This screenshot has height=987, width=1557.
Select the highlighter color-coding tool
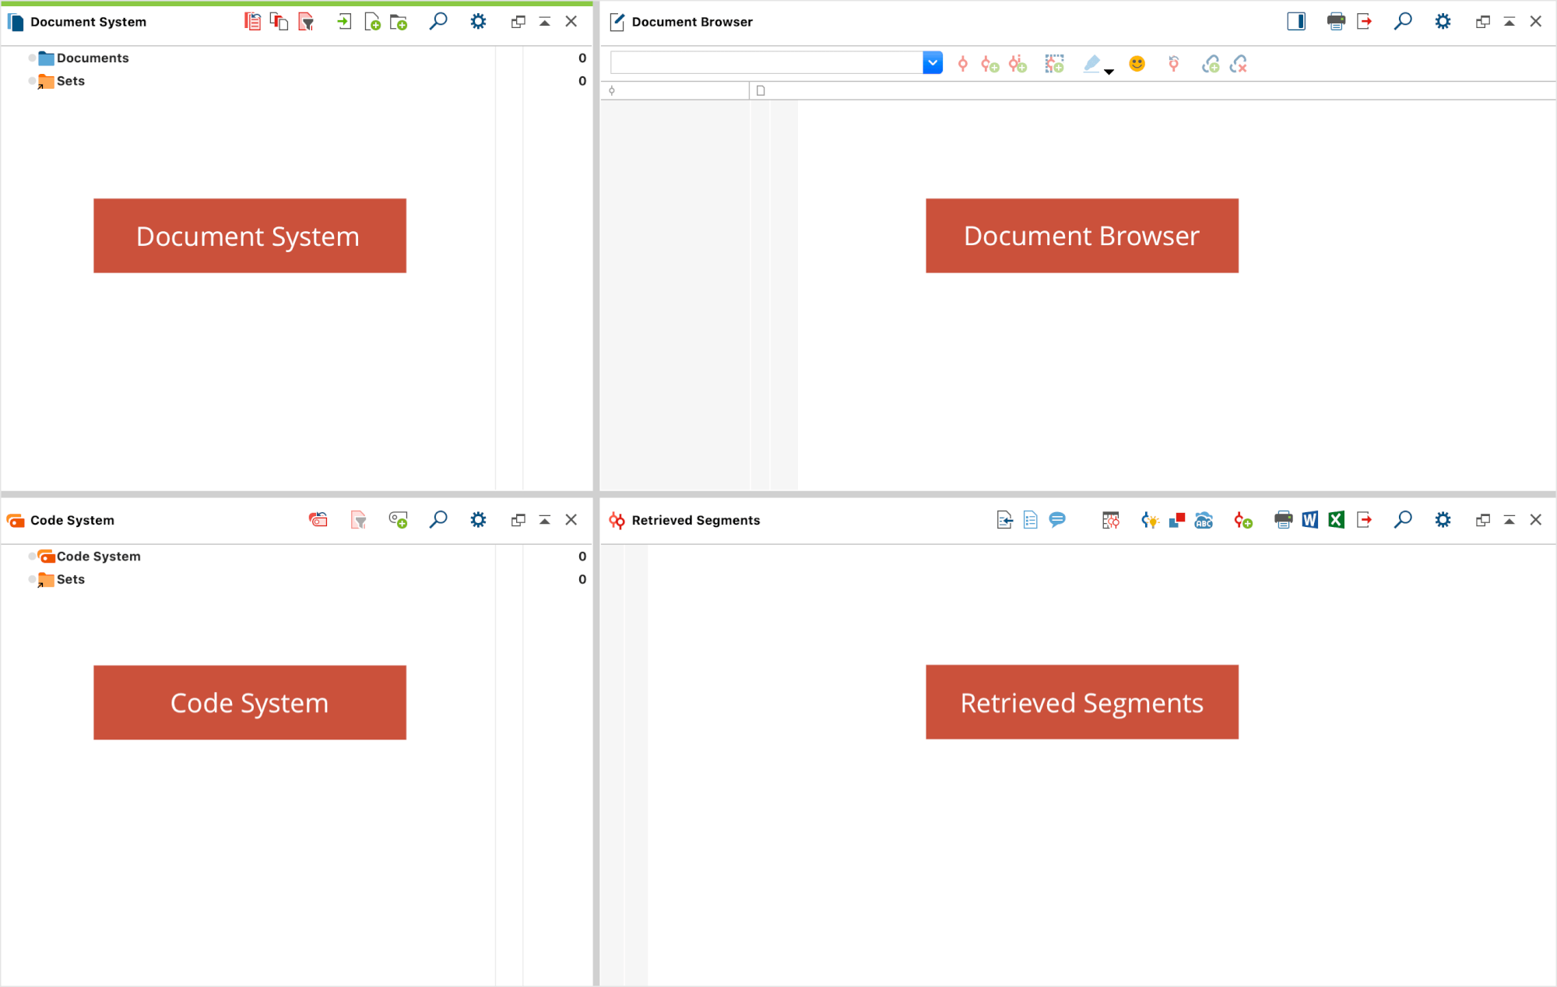[x=1092, y=64]
